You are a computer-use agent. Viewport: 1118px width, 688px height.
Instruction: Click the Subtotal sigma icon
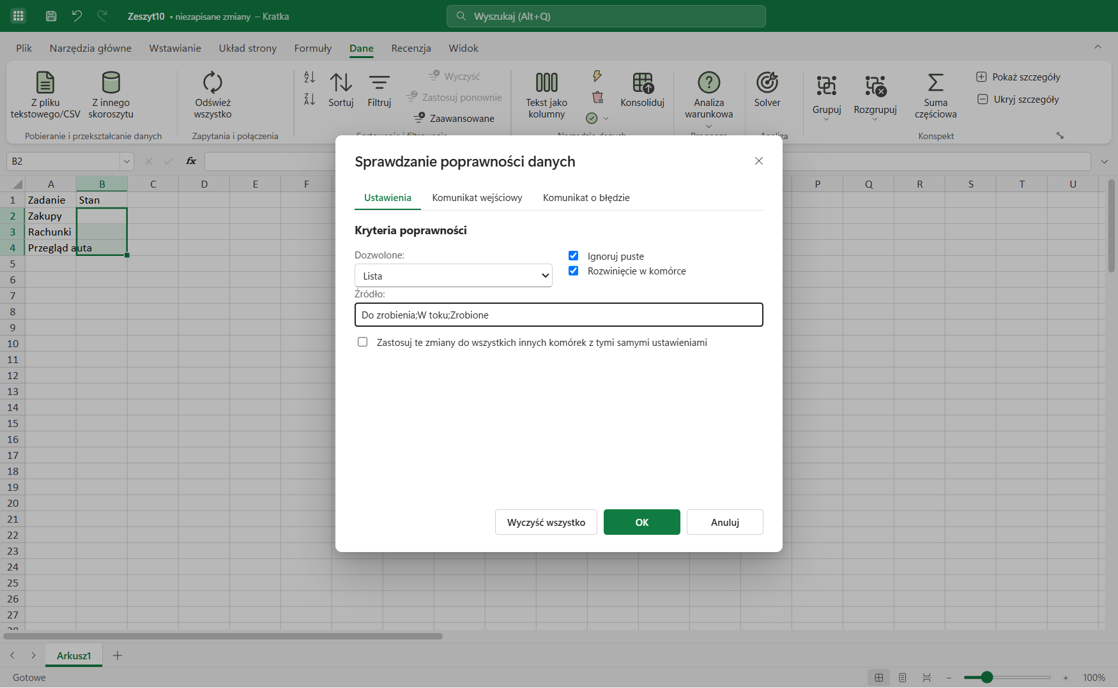tap(935, 82)
